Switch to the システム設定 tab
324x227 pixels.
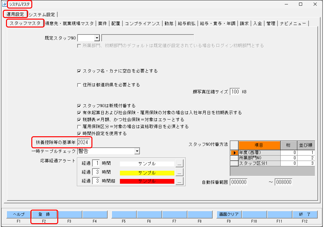point(42,15)
